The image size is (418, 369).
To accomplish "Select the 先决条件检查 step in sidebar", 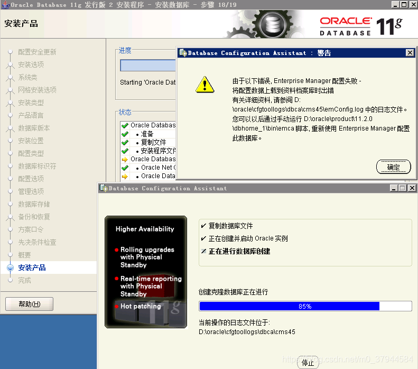I will (x=37, y=242).
